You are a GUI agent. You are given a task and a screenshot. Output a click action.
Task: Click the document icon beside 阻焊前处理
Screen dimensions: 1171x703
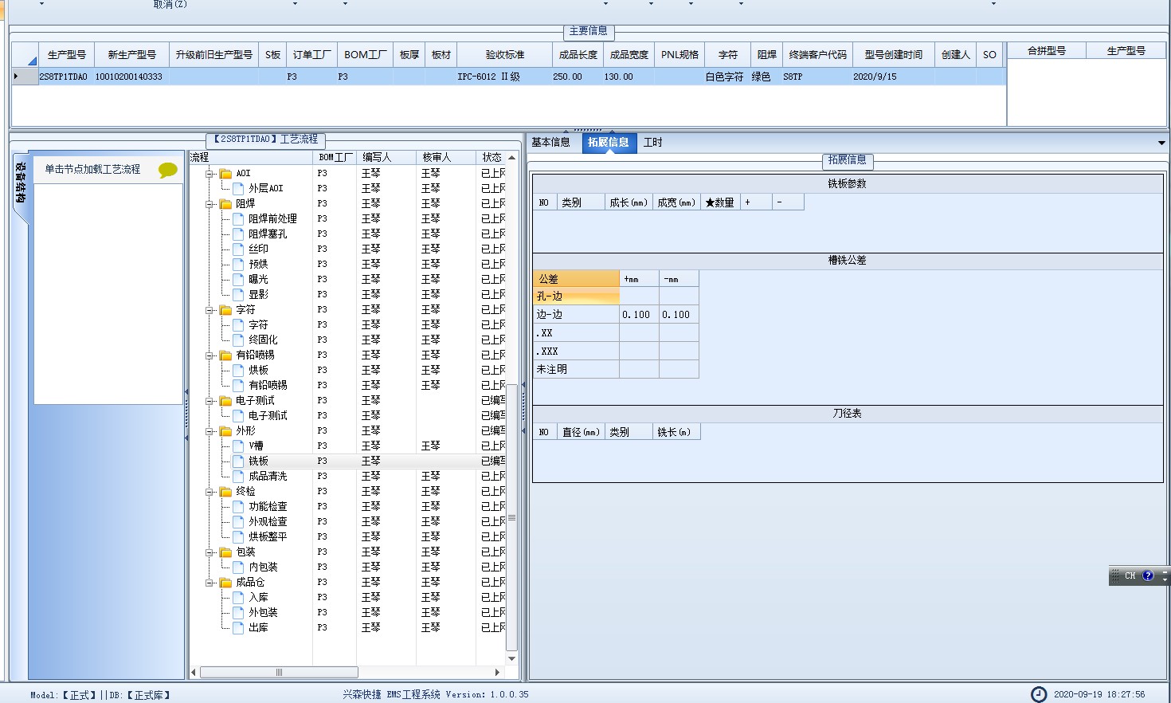click(238, 218)
